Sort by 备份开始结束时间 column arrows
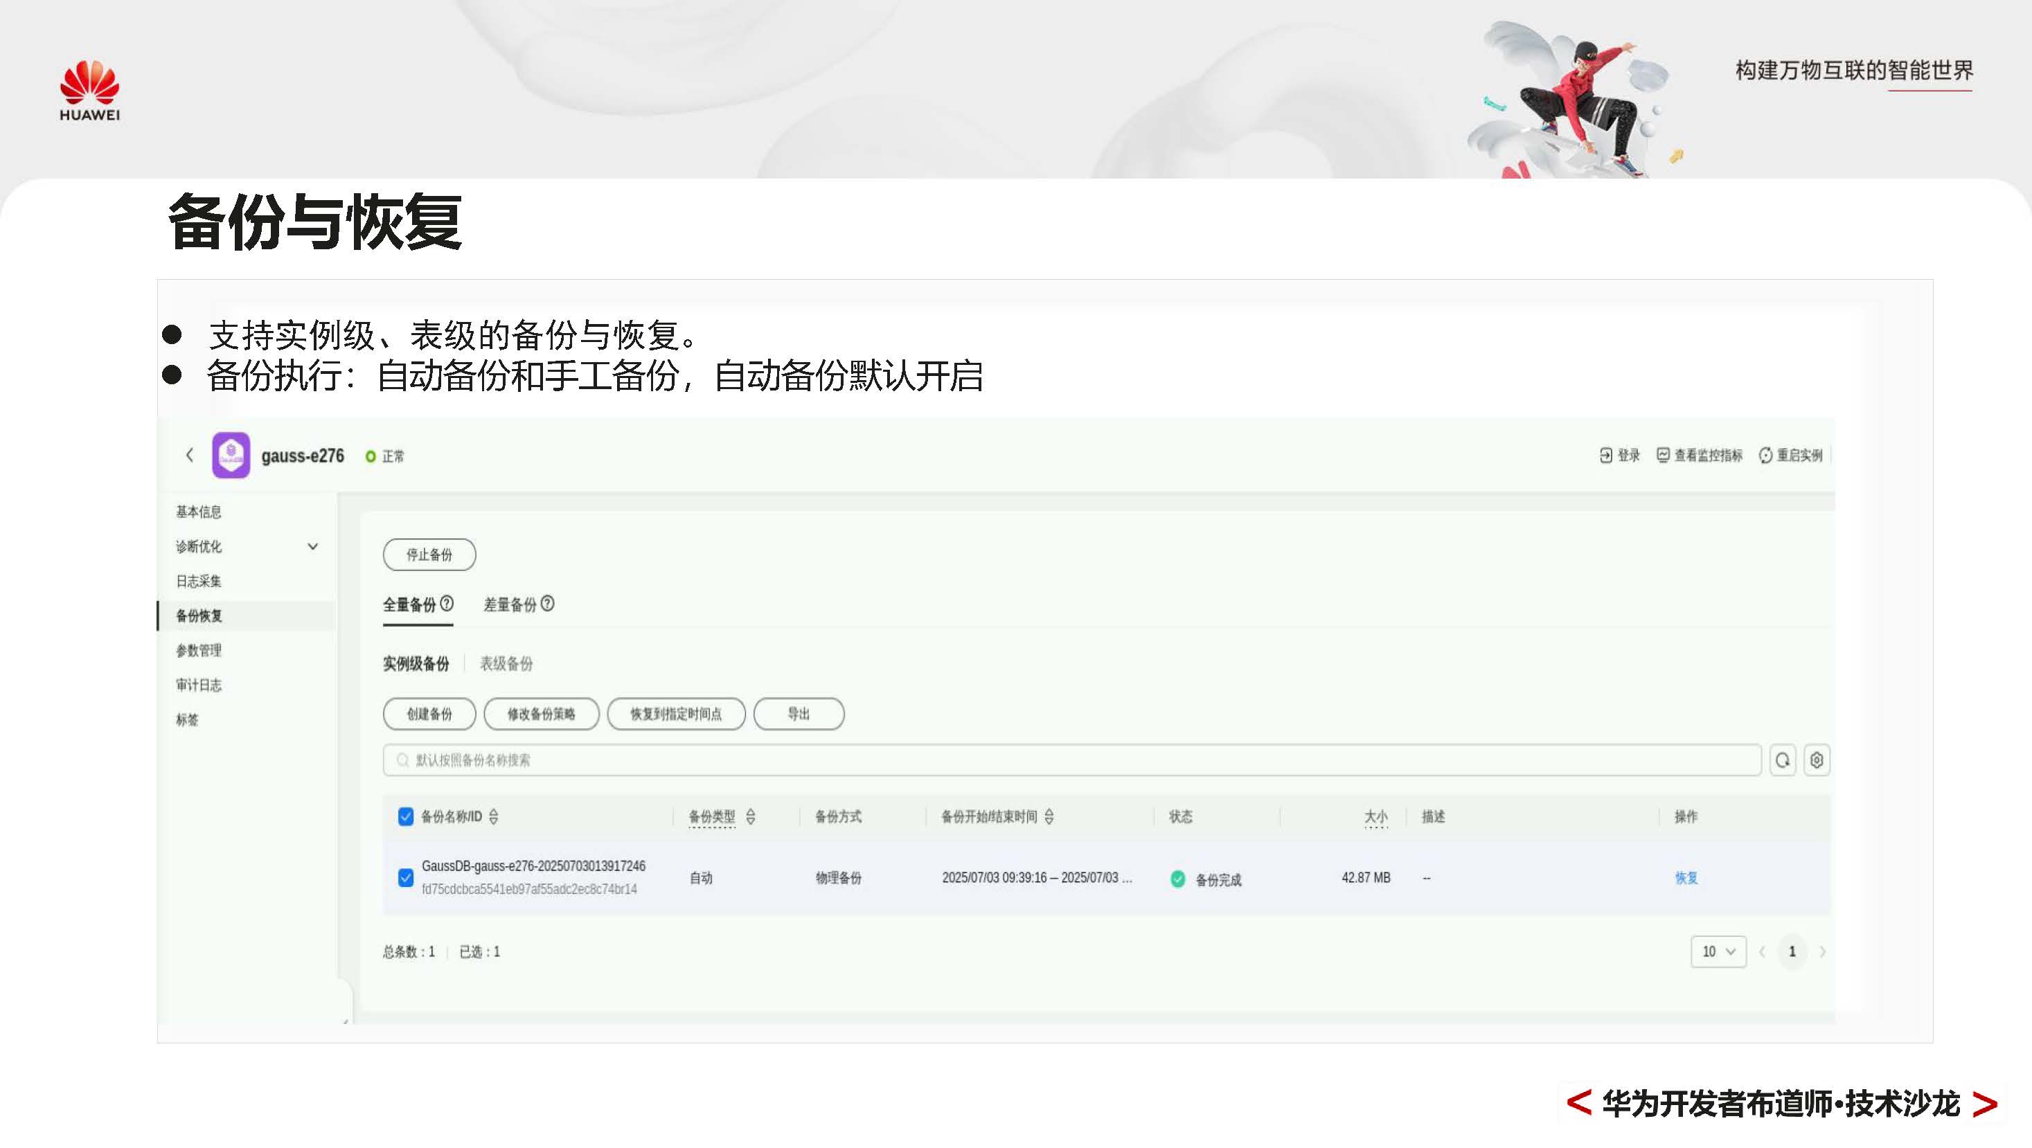The image size is (2032, 1148). 1050,818
